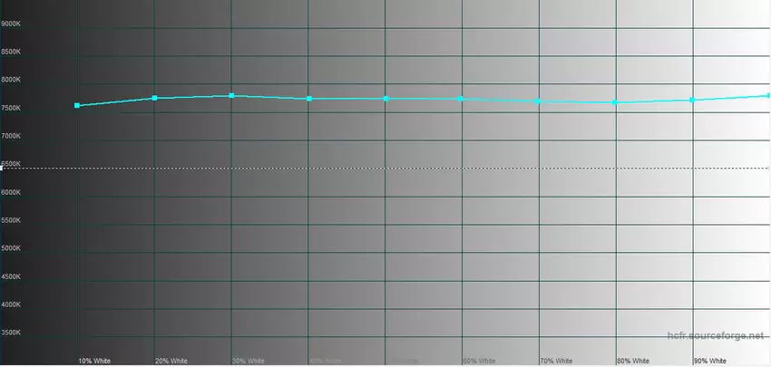Click the "60% White" axis label

(479, 361)
